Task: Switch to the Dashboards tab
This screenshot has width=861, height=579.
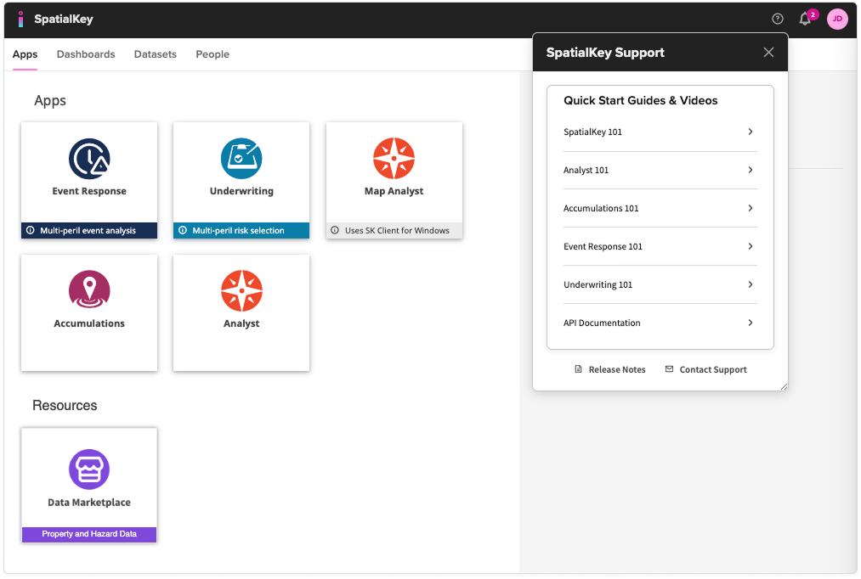Action: click(86, 54)
